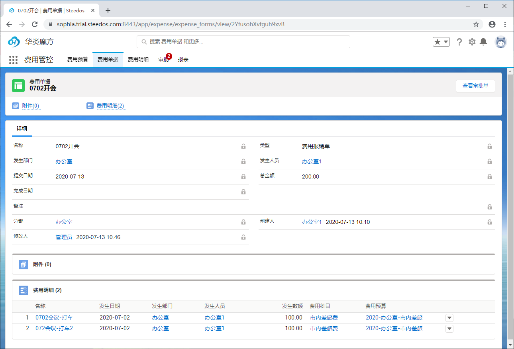Click the favorites star icon
The image size is (514, 349).
pyautogui.click(x=437, y=41)
